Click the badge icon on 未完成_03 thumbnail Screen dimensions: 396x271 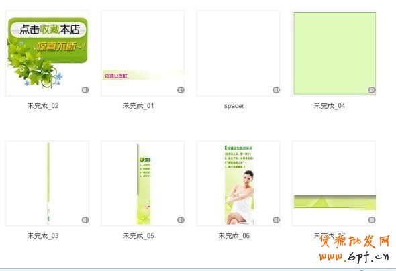(x=85, y=220)
